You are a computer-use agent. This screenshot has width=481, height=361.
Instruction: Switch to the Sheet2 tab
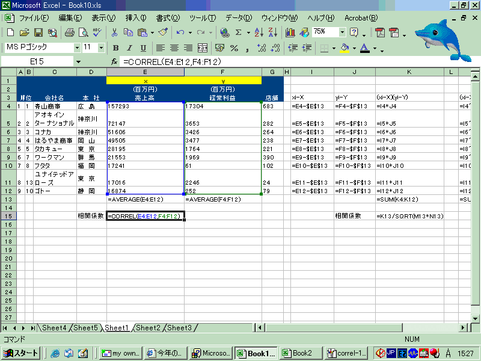point(148,328)
